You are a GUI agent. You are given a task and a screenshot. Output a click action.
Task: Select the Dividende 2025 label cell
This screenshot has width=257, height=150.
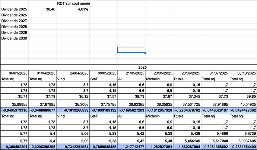pyautogui.click(x=14, y=9)
